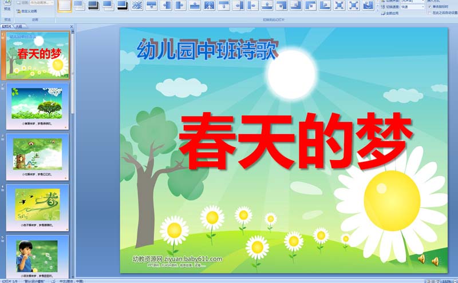Enable 在此之后自动设置 automatic advance checkbox
This screenshot has width=458, height=283.
coord(429,13)
